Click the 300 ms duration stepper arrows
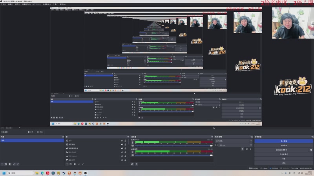314x176 pixels. click(x=251, y=145)
